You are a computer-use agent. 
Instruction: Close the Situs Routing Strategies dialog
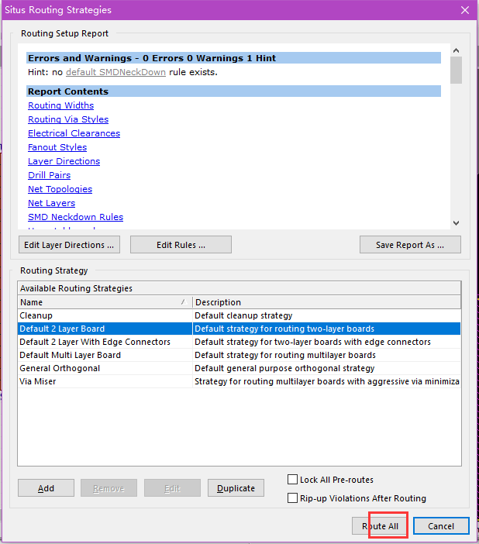click(465, 10)
